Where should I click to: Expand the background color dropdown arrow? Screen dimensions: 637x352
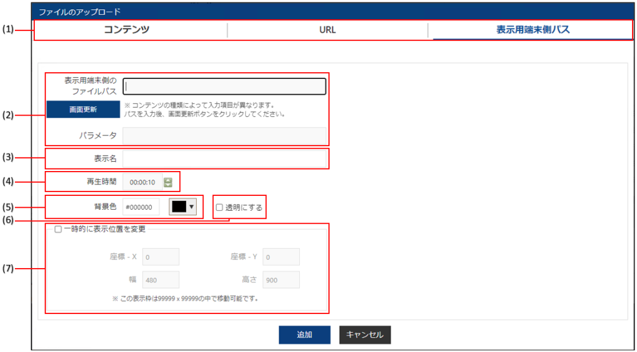tap(192, 206)
